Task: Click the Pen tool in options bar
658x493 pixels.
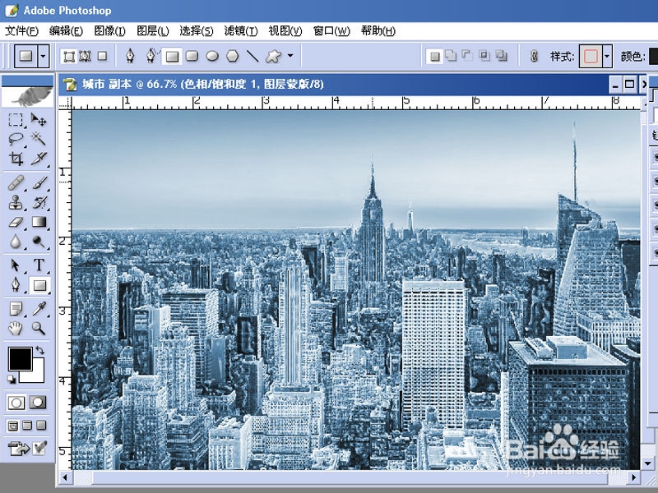Action: (x=130, y=56)
